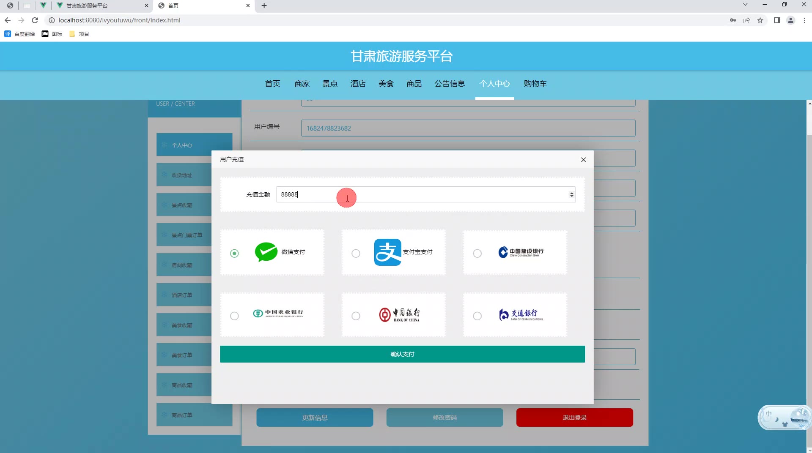Bookmark this page with the star

pyautogui.click(x=760, y=20)
